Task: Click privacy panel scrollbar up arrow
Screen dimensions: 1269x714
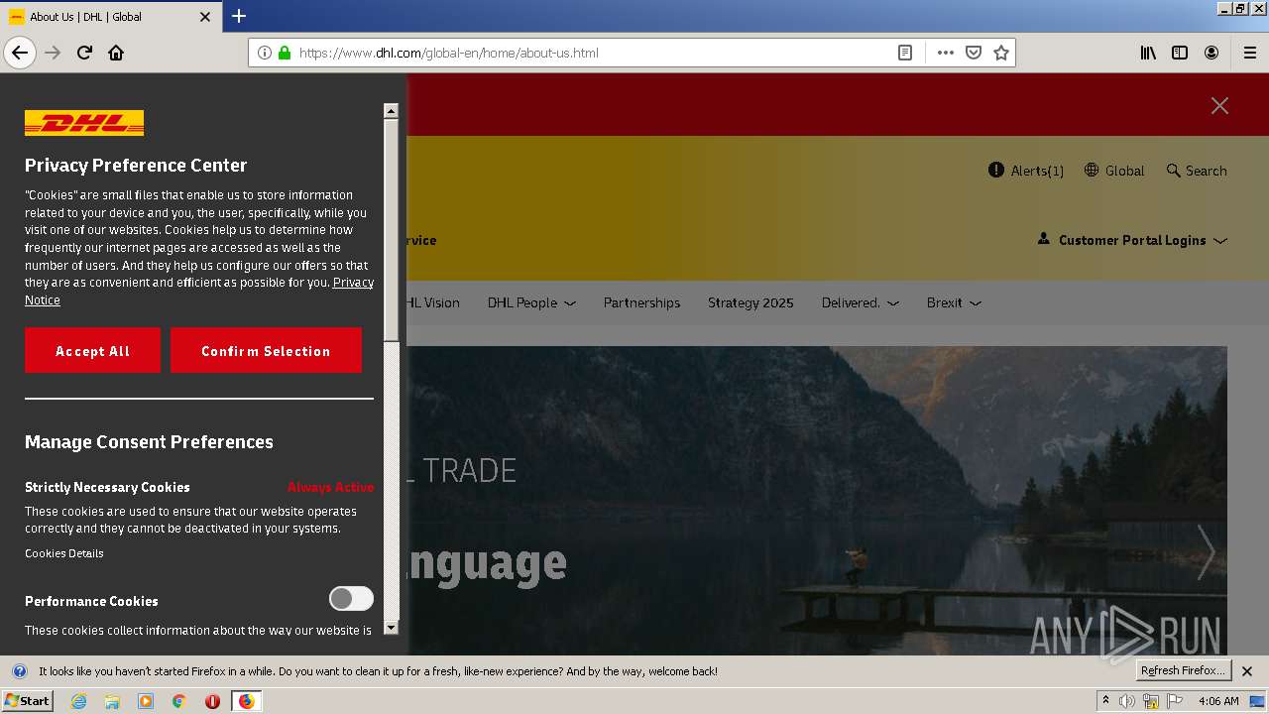Action: [391, 110]
